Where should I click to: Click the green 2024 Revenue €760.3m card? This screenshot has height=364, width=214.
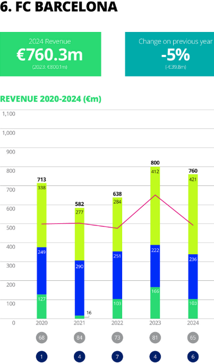tap(50, 54)
